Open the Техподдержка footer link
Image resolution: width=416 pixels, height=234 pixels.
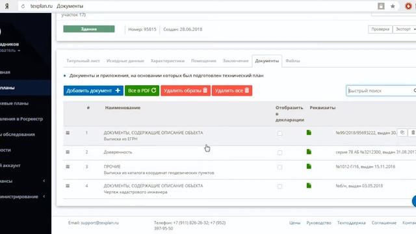(351, 222)
